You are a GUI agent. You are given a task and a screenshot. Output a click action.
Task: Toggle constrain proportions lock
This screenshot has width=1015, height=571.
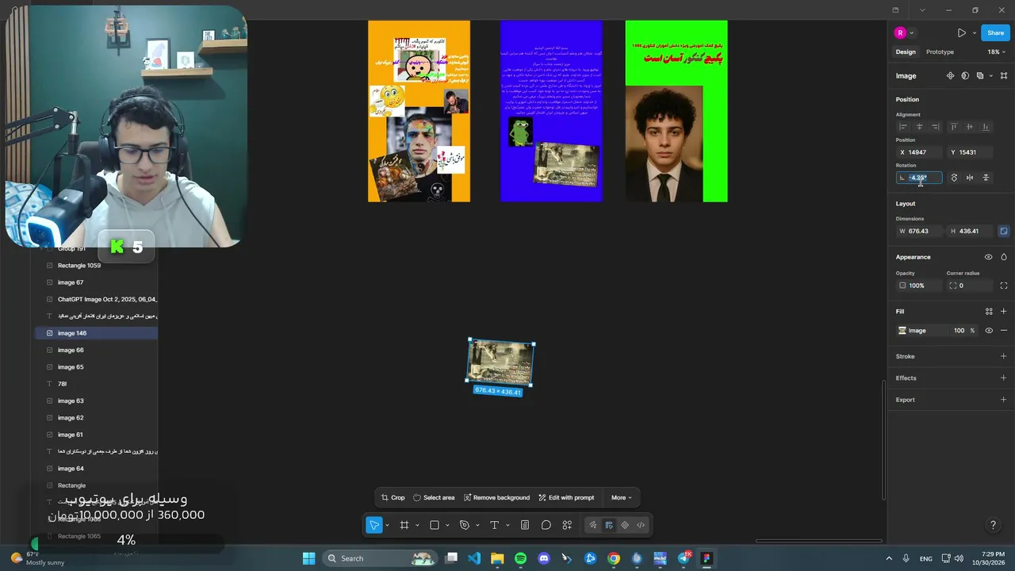click(x=1004, y=232)
